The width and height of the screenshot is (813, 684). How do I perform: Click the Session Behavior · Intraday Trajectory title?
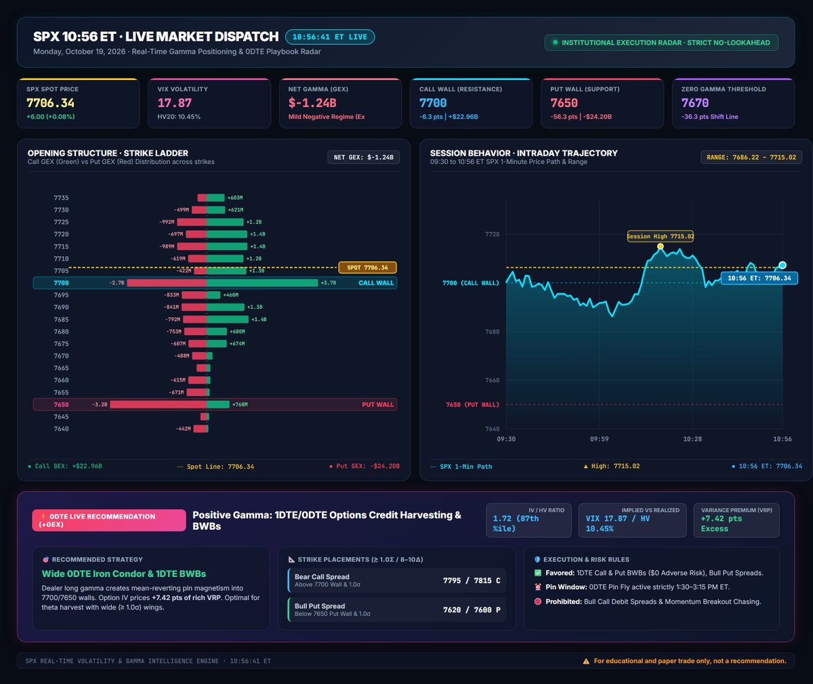[x=524, y=153]
